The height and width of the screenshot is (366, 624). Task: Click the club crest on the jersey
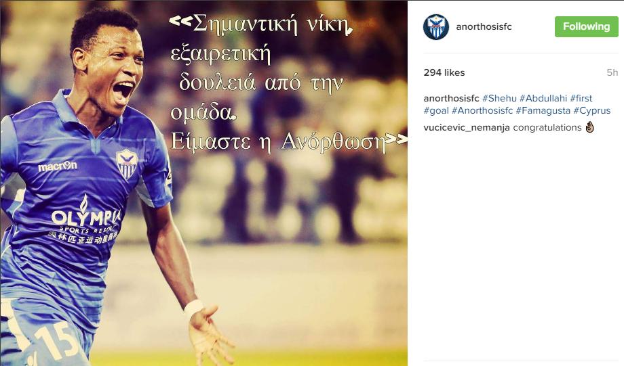[127, 163]
